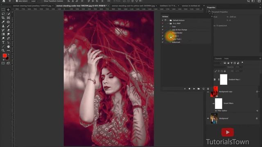The width and height of the screenshot is (262, 147).
Task: Switch to woman-standing-next-to-yellow-wall tab
Action: (x=133, y=6)
